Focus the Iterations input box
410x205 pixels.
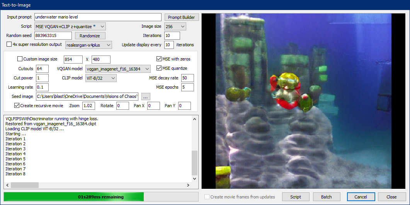[172, 36]
